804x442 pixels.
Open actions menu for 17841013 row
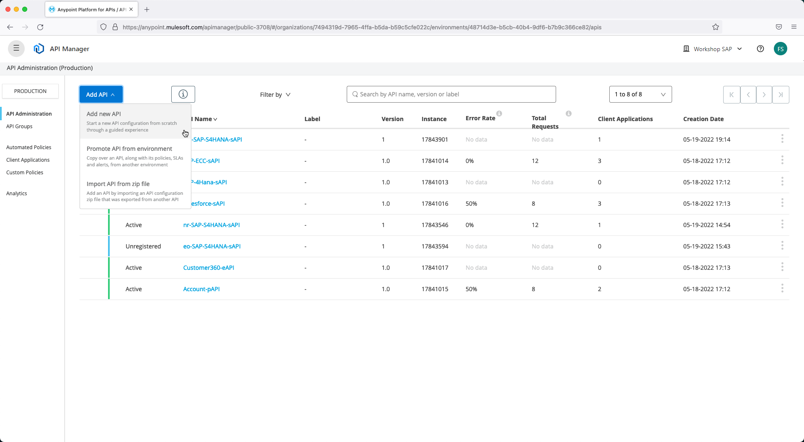point(782,182)
